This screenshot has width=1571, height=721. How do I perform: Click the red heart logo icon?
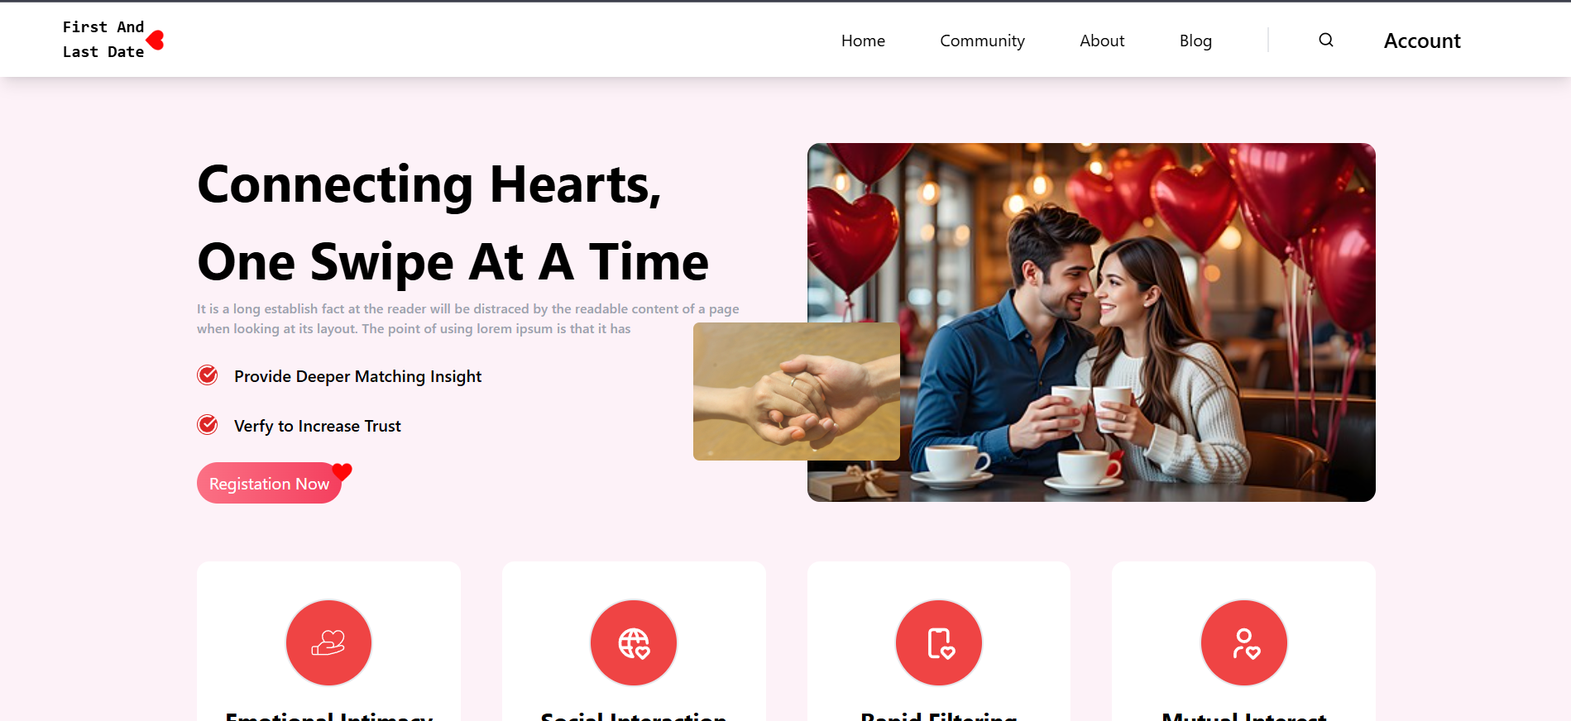coord(156,40)
